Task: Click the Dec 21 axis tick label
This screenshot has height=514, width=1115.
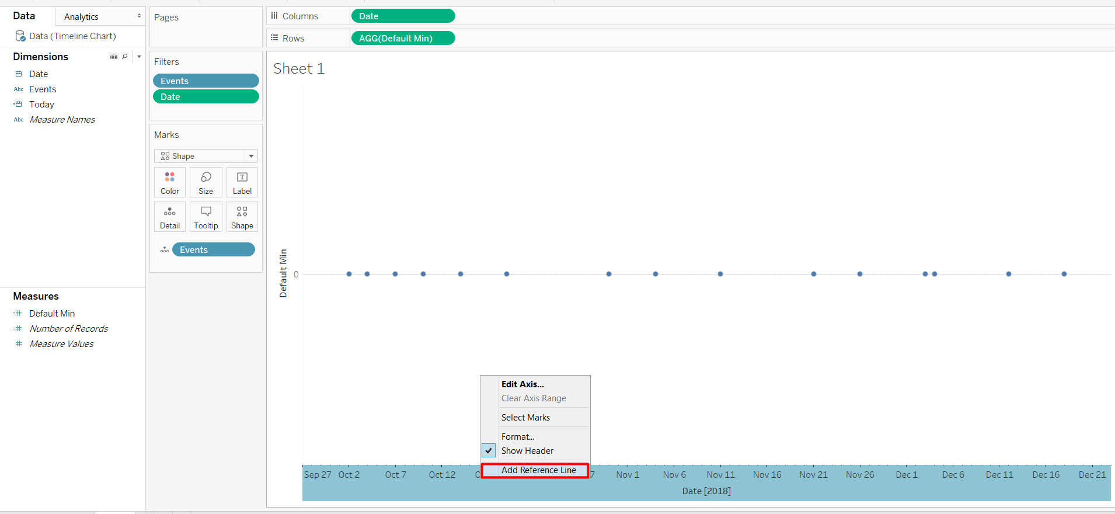Action: pos(1092,475)
